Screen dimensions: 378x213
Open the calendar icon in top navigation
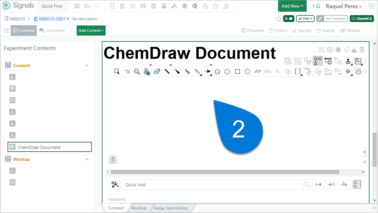[x=133, y=6]
